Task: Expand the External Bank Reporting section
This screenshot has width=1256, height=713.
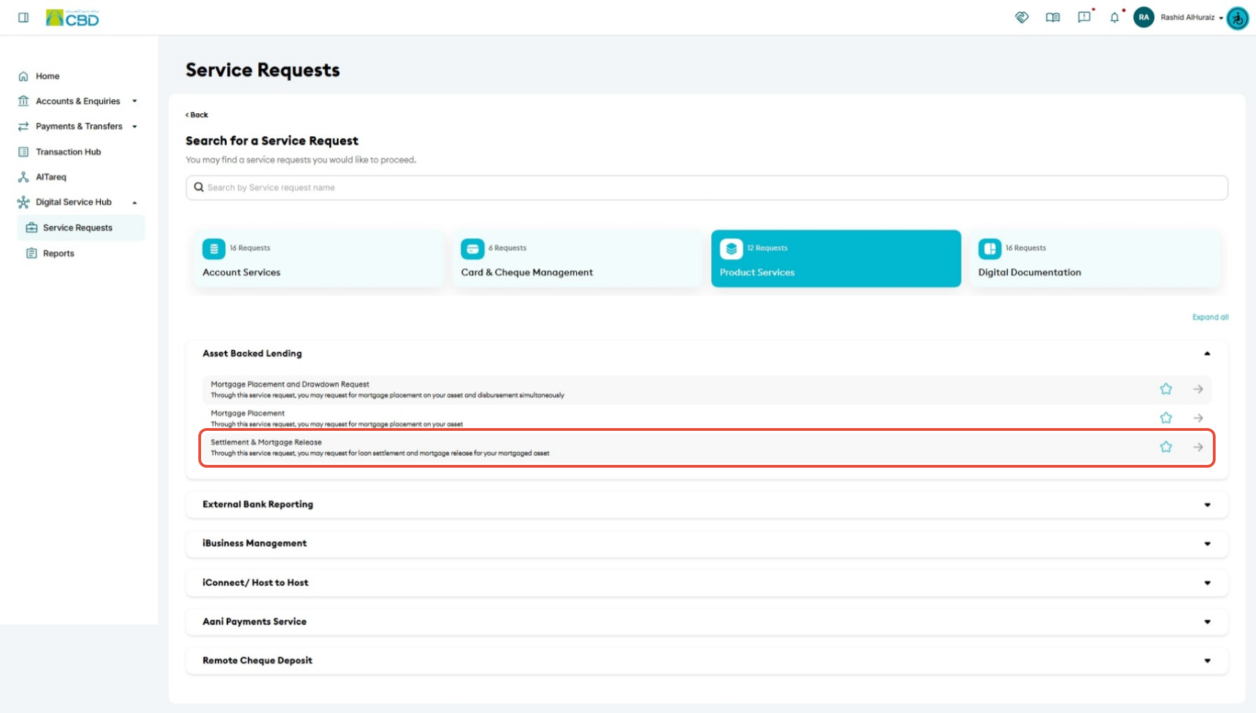Action: (x=1207, y=505)
